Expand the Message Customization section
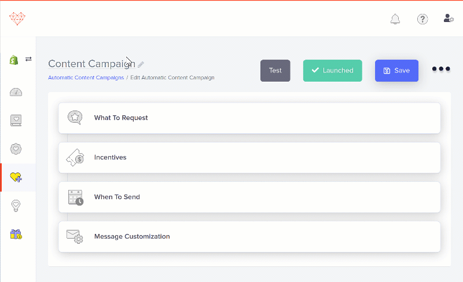 [x=249, y=237]
